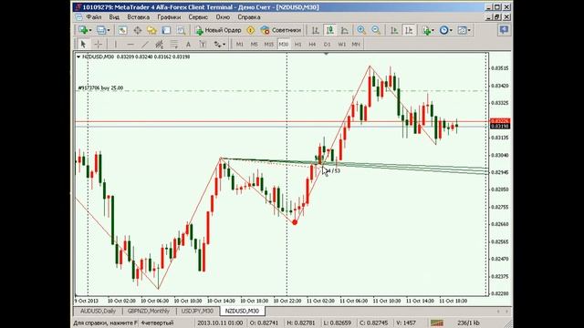Switch to USDJPY,M30 chart tab
Viewport: 584px width, 328px height.
click(197, 311)
